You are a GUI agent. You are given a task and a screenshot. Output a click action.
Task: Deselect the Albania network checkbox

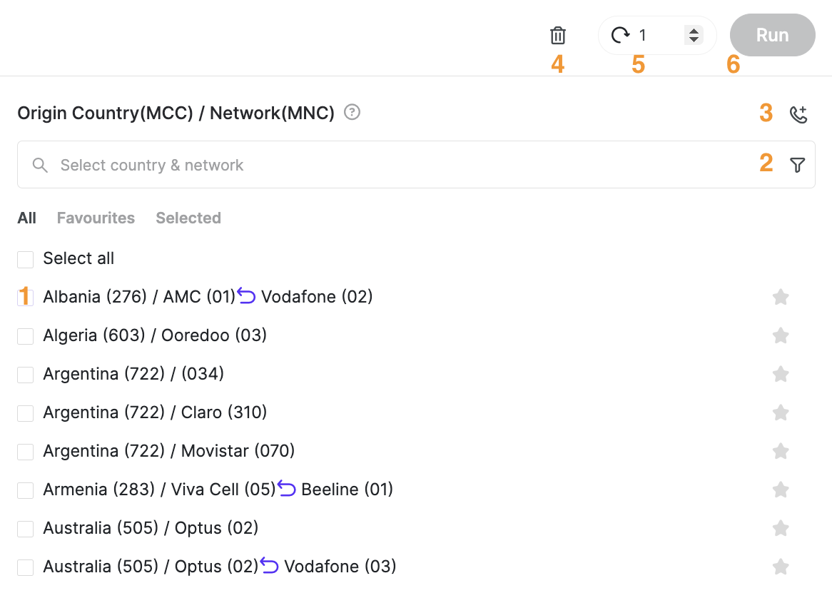coord(25,297)
